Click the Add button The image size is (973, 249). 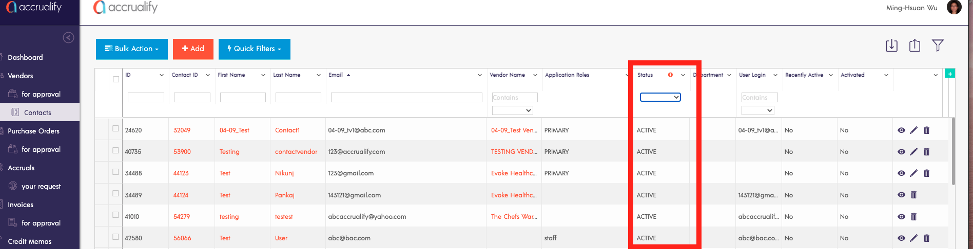tap(193, 49)
